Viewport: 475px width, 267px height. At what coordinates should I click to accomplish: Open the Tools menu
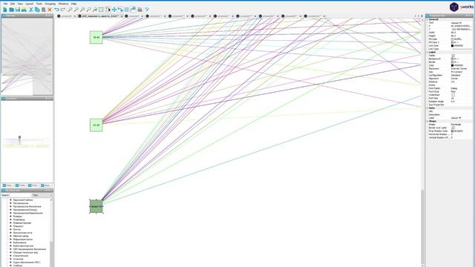(x=39, y=4)
